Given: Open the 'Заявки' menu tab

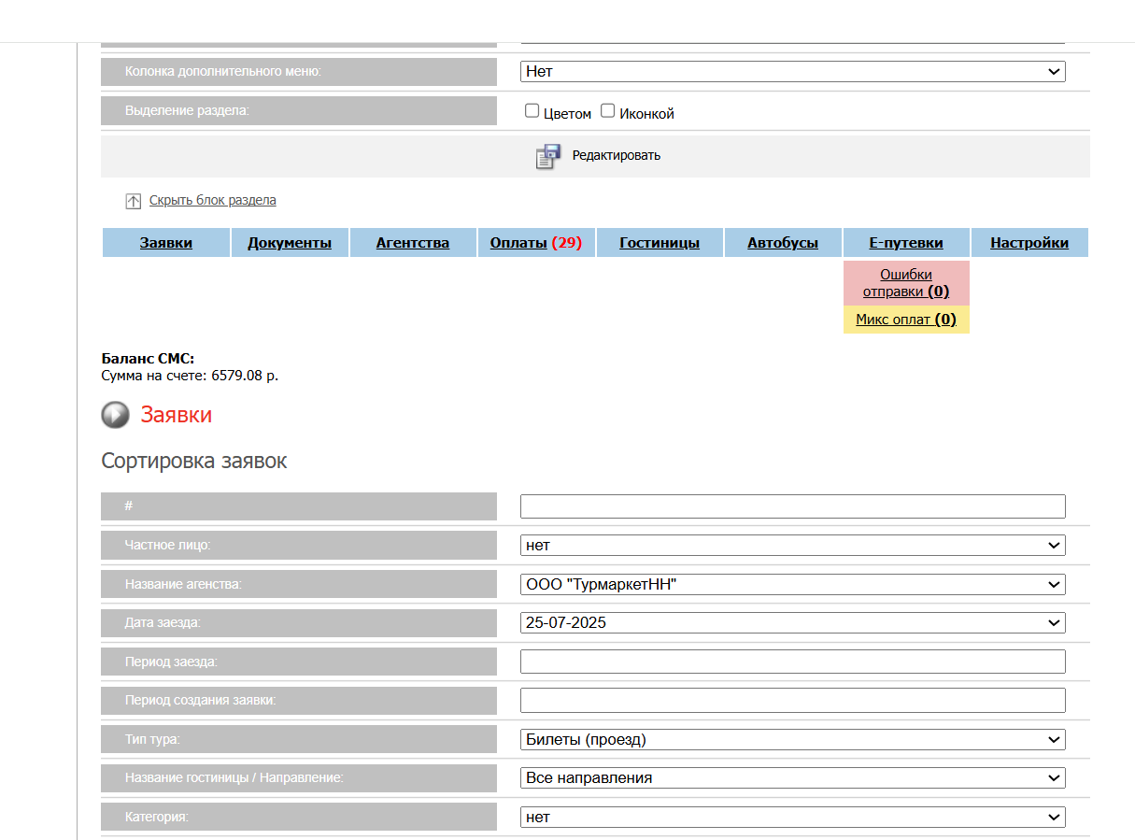Looking at the screenshot, I should point(166,243).
